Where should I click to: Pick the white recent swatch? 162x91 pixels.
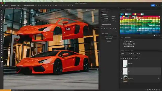point(126,14)
